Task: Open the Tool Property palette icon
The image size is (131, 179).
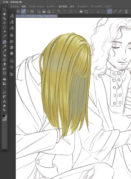Action: 12,22
